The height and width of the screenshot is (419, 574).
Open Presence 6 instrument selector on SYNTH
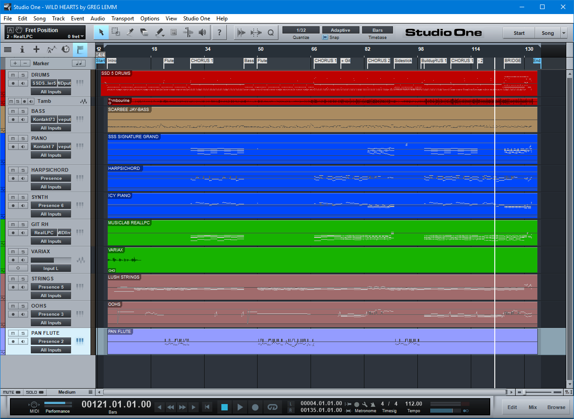51,206
